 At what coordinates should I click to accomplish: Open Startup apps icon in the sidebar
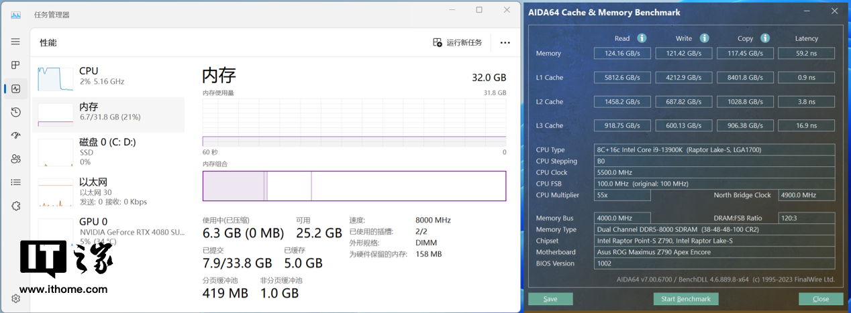point(15,135)
